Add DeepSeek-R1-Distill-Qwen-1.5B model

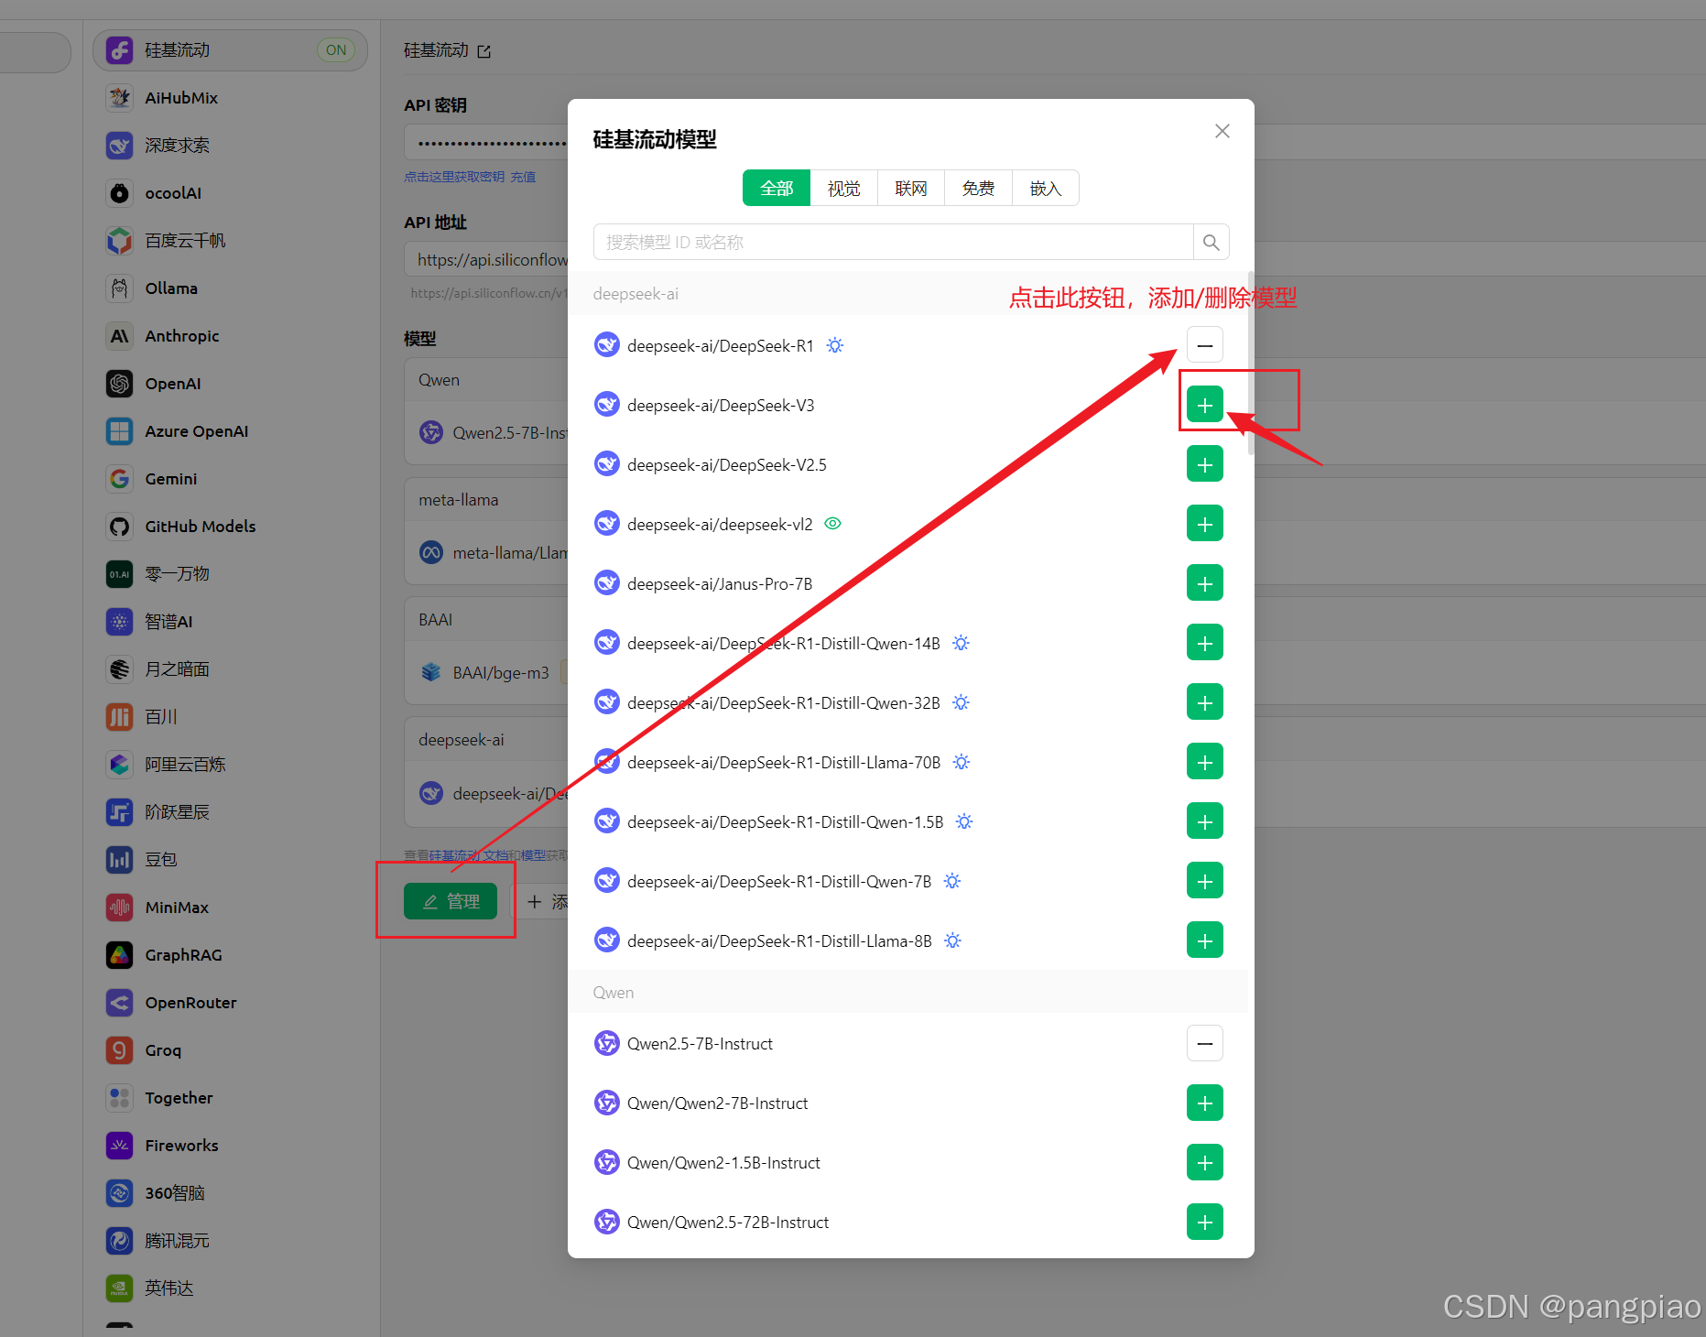(x=1205, y=821)
